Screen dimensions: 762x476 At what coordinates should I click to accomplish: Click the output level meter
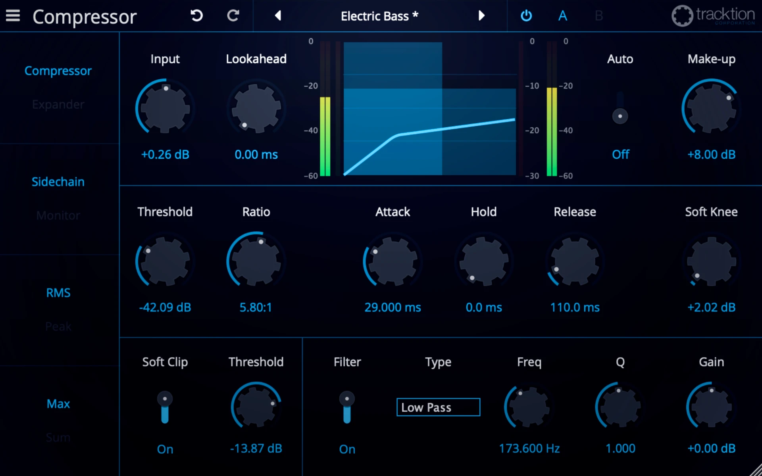coord(552,108)
